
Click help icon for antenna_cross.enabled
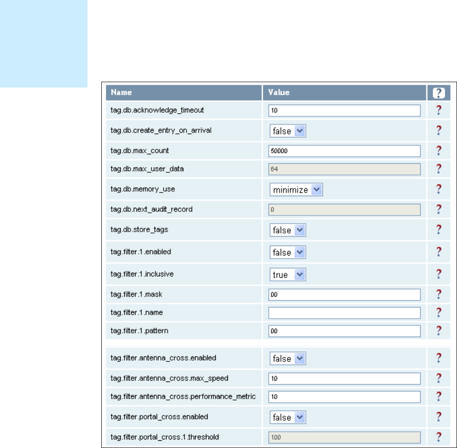(439, 358)
